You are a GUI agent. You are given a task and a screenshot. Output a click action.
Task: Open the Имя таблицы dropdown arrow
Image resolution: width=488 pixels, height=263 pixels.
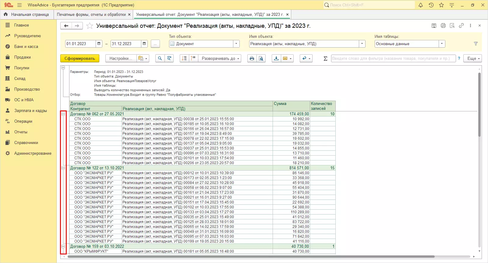[x=442, y=44]
